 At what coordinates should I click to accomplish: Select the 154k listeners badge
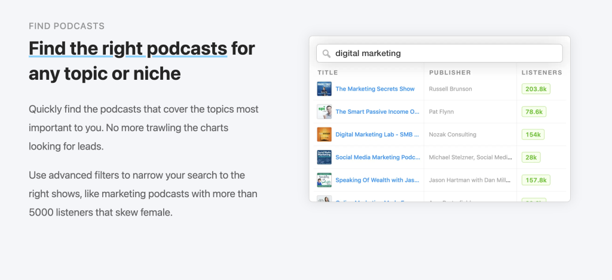click(532, 135)
